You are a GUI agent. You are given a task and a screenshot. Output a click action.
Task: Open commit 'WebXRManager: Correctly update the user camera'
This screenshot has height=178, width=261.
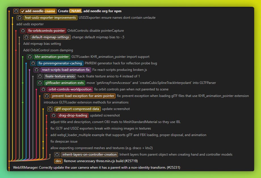96,167
